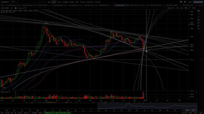This screenshot has width=204, height=114.
Task: Click the About link in footer
Action: (2, 113)
